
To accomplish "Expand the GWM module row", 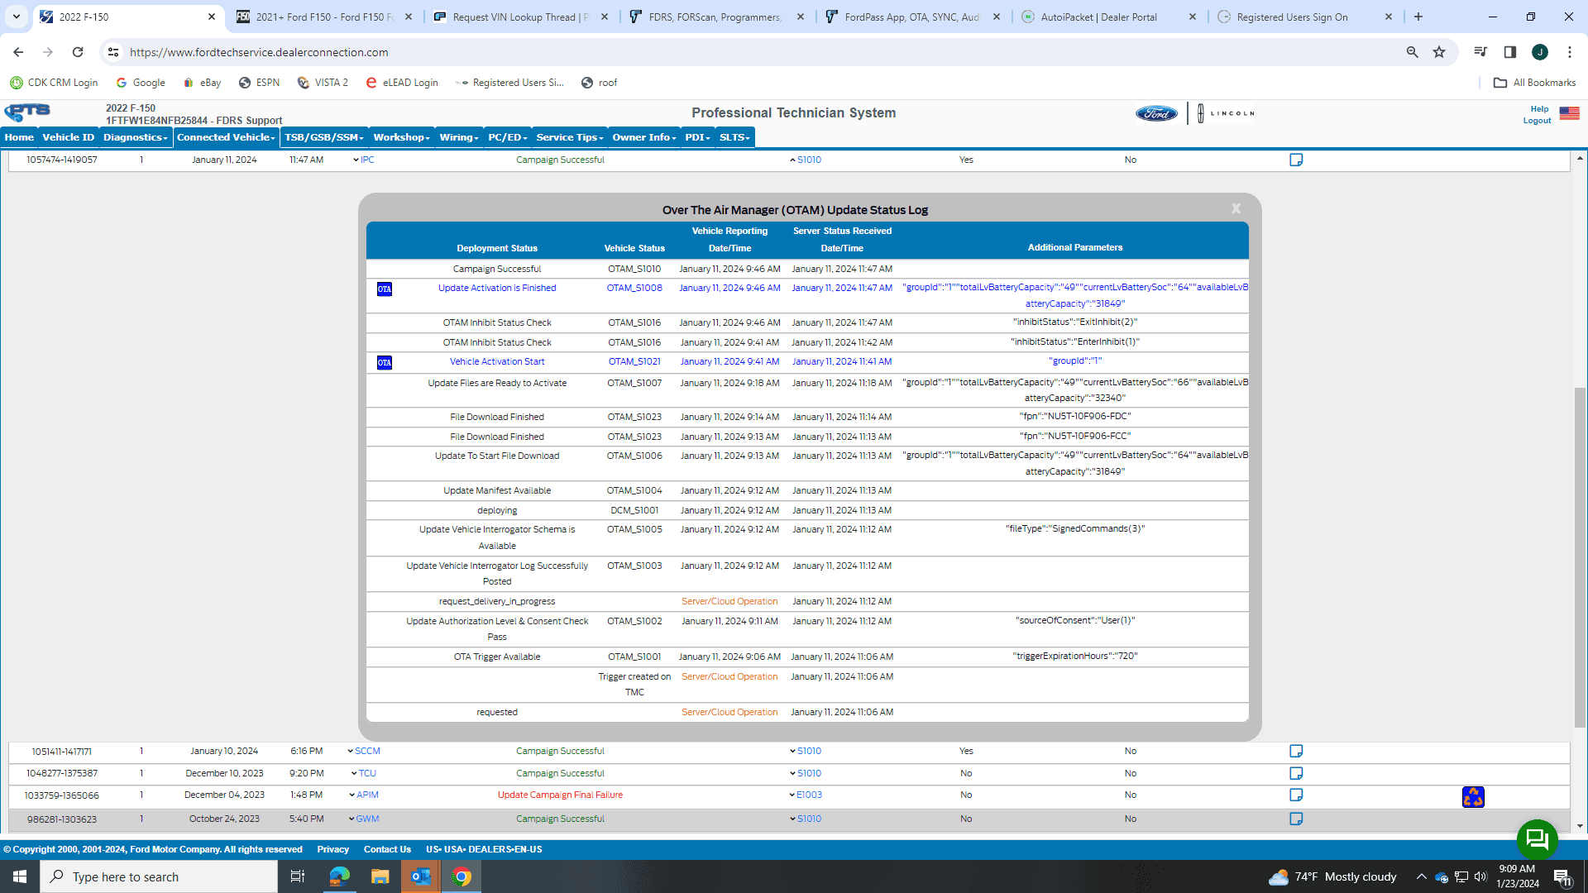I will pos(363,819).
